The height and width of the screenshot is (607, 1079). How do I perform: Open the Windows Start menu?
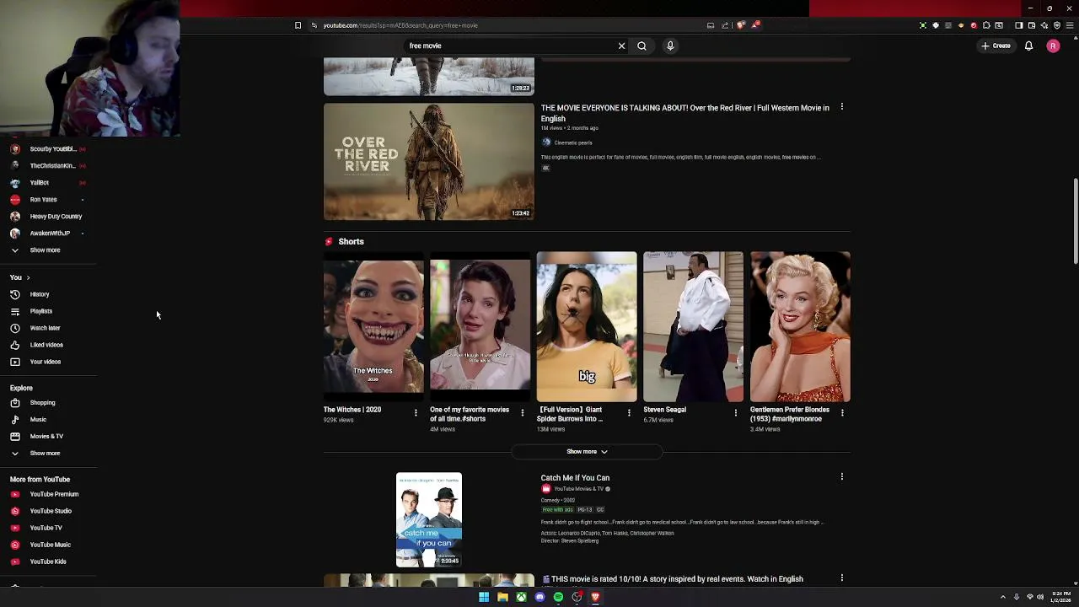[484, 597]
